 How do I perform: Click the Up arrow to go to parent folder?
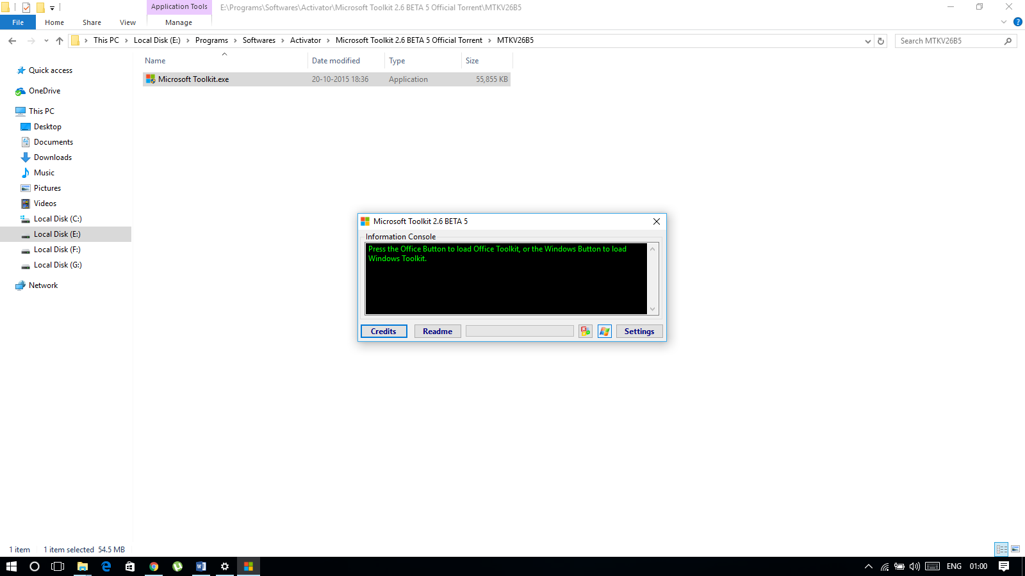pos(59,40)
